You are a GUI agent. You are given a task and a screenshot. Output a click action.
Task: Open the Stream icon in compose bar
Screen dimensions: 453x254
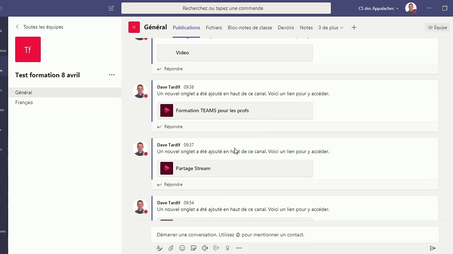click(x=216, y=248)
